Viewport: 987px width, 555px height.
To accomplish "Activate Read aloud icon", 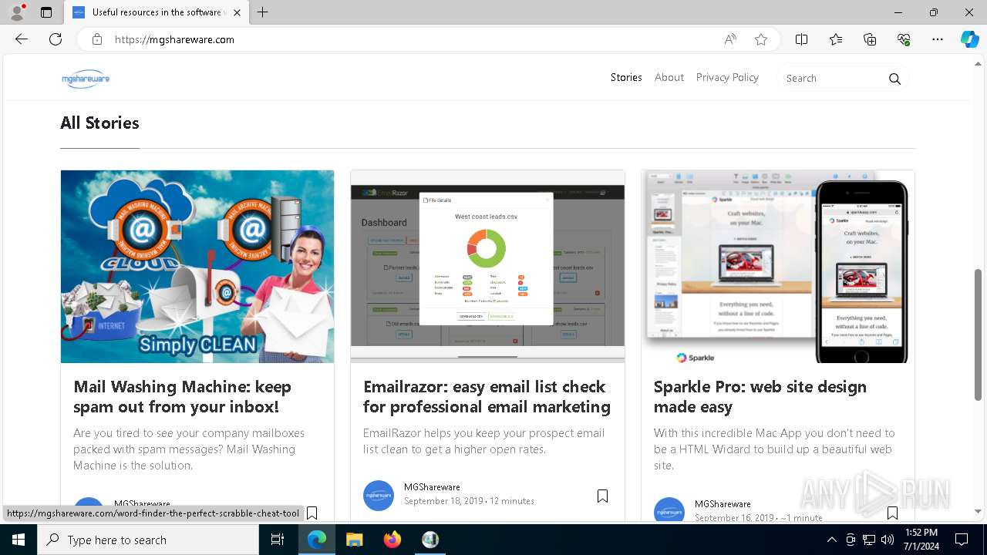I will point(730,39).
